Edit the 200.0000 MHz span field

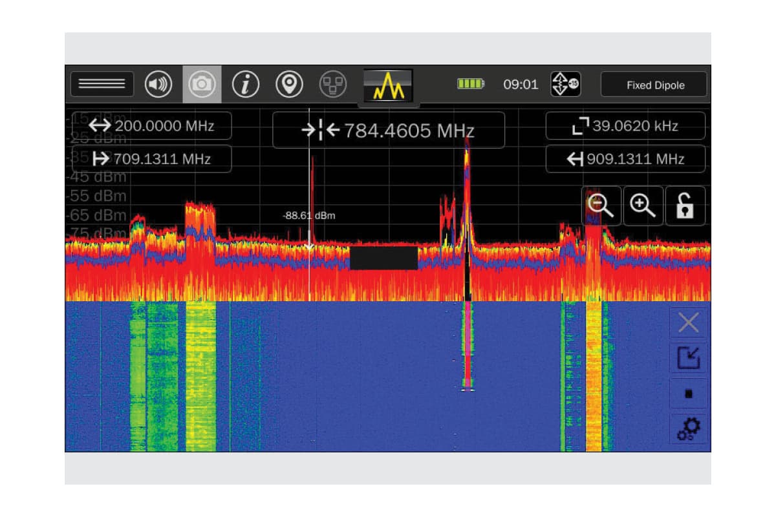(151, 126)
